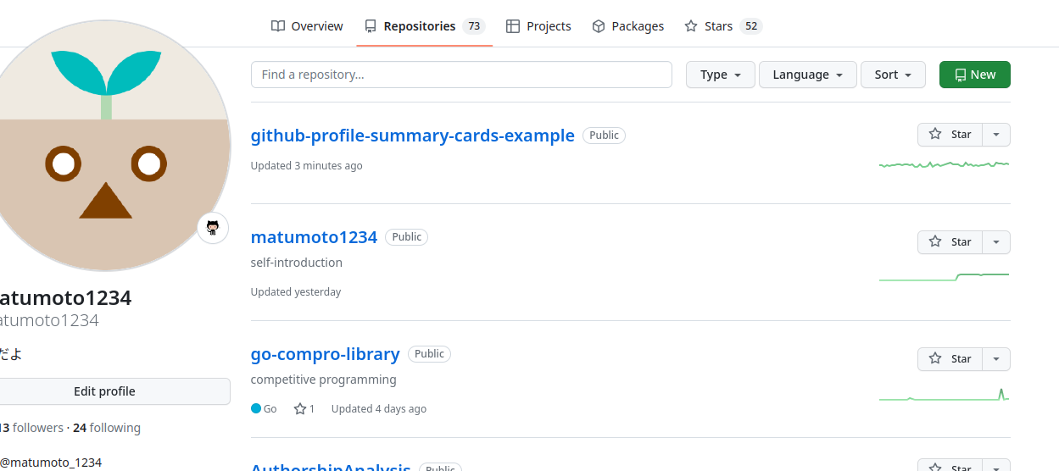The width and height of the screenshot is (1059, 471).
Task: Click the Stars count badge 52
Action: coord(751,26)
